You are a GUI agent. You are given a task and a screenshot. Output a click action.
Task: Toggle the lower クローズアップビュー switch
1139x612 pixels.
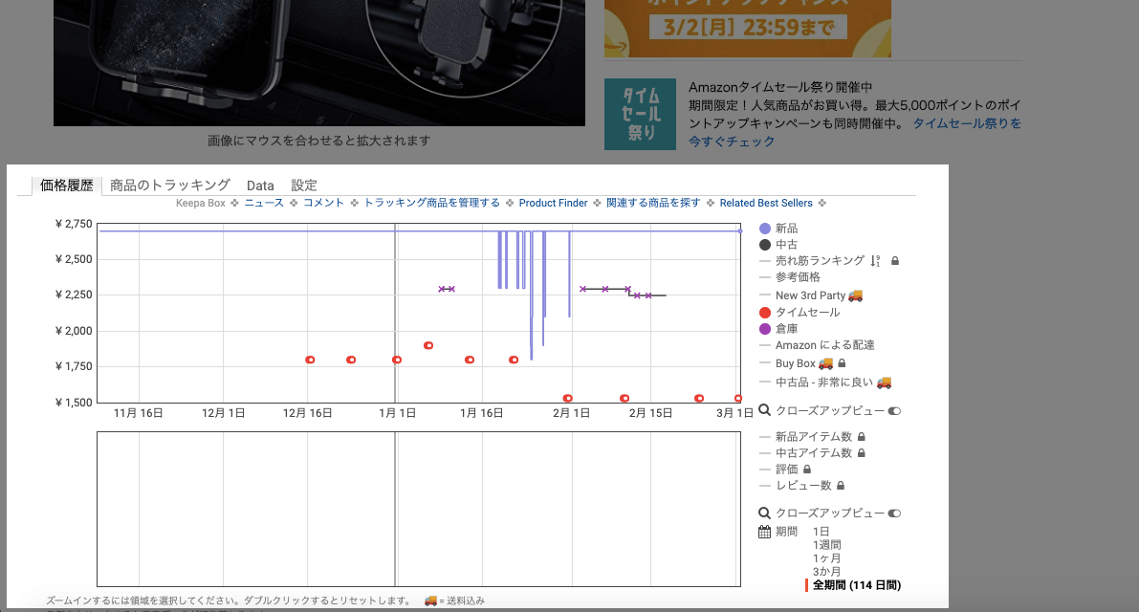(894, 514)
